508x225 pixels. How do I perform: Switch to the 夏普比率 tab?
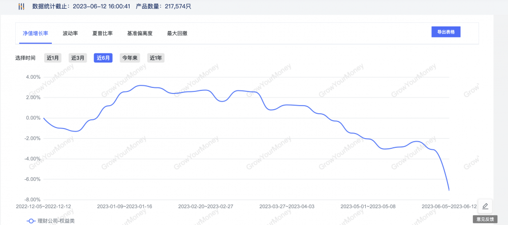(102, 33)
